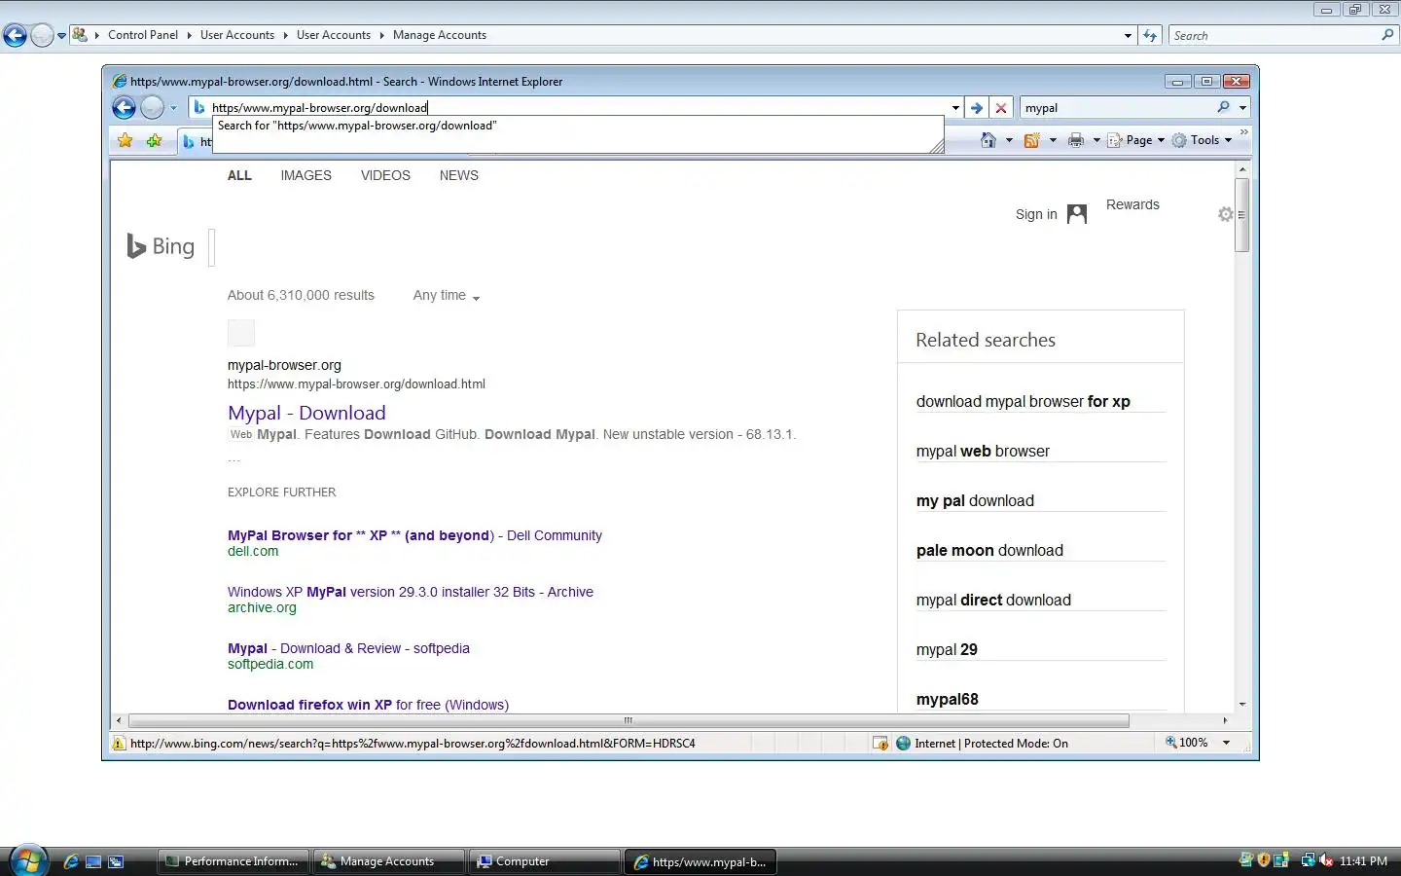The width and height of the screenshot is (1401, 876).
Task: Open the Mypal - Download result link
Action: click(x=306, y=413)
